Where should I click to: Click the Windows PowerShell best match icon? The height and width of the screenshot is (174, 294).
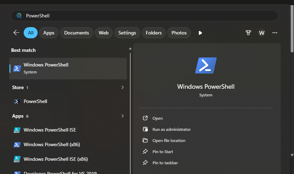coord(17,68)
